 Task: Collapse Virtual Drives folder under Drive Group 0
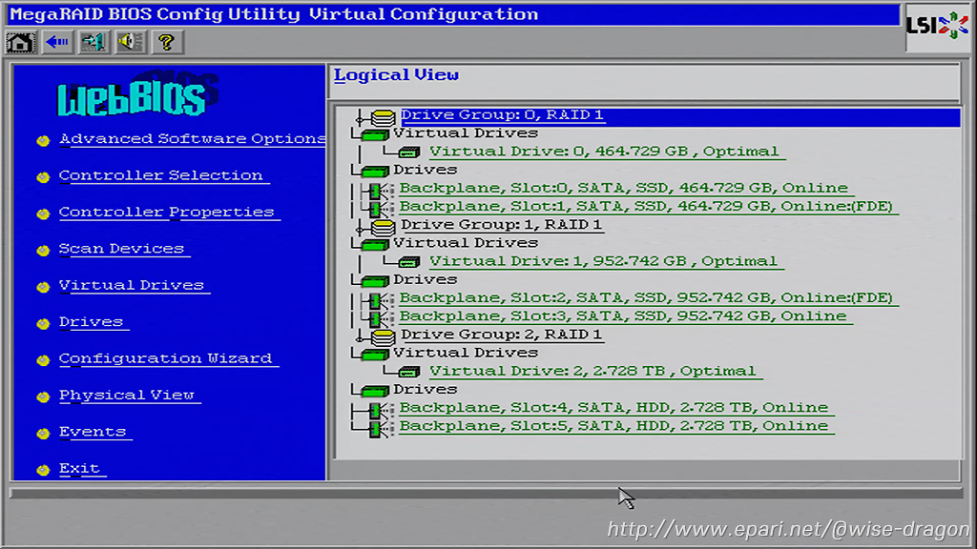(375, 134)
